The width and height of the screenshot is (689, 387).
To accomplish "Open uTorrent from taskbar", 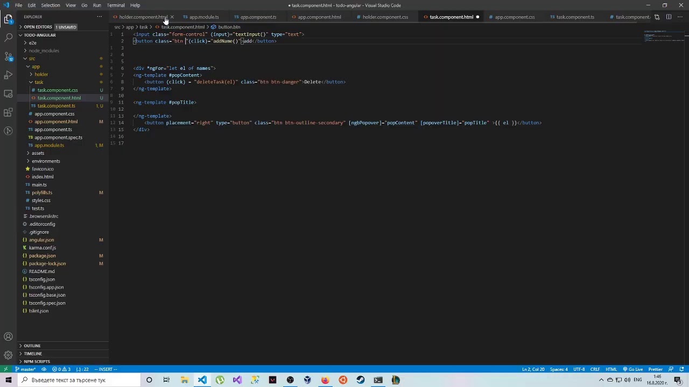I will point(220,380).
